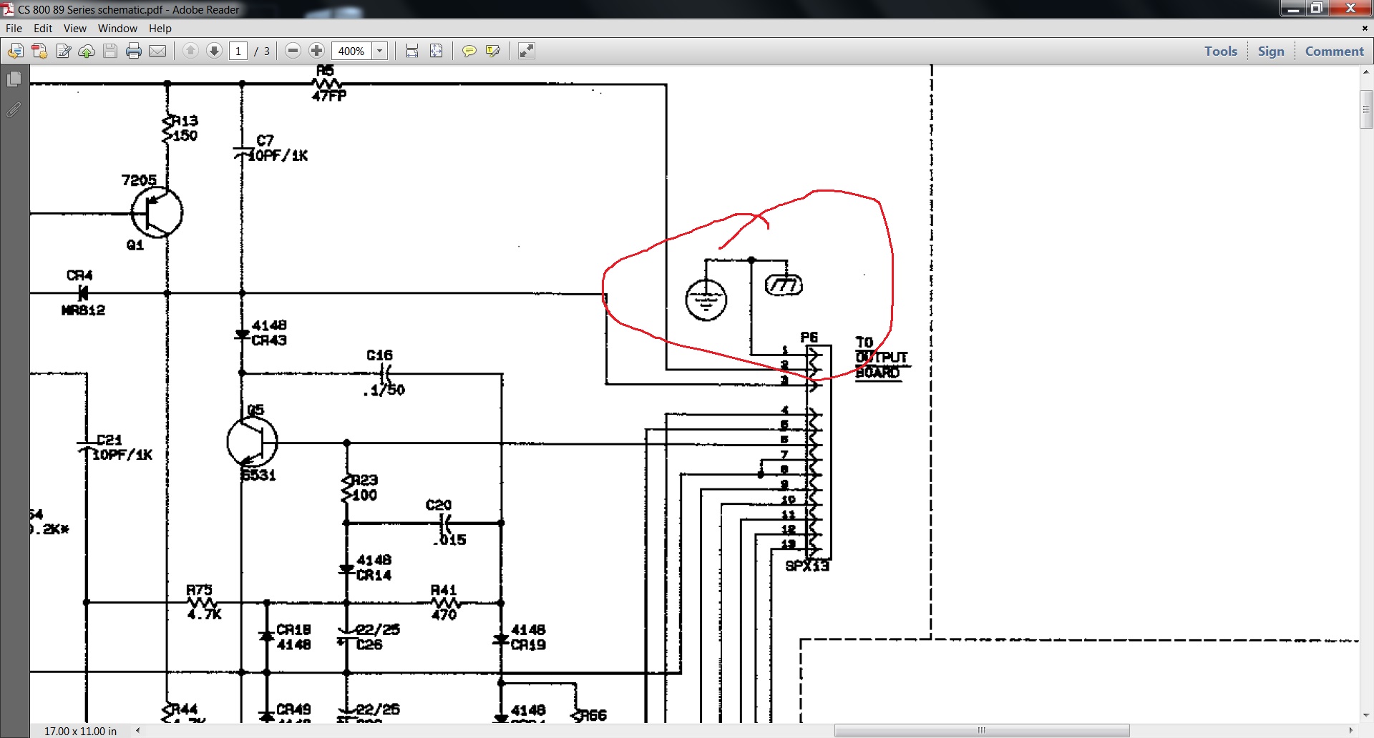
Task: Click the page size 17.00 x 11.00 in label
Action: pyautogui.click(x=80, y=731)
